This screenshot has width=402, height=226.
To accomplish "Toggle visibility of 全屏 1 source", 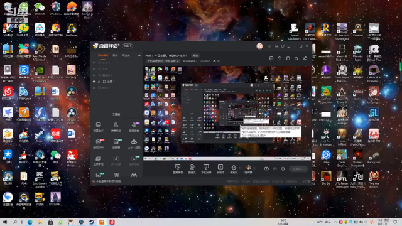I will (x=94, y=82).
